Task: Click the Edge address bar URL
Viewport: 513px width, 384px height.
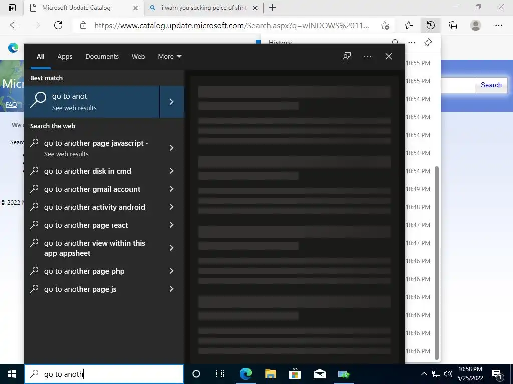Action: [x=231, y=25]
